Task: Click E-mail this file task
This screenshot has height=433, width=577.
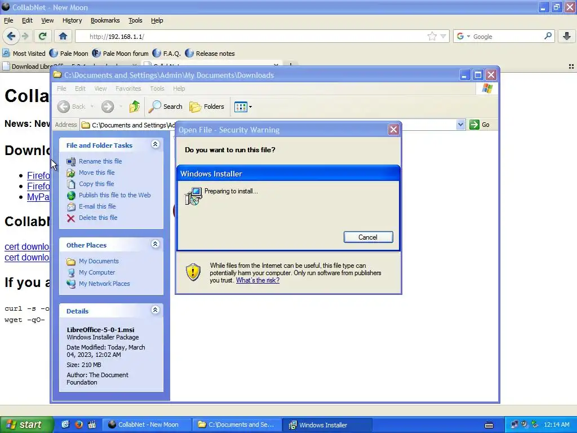Action: pos(97,206)
